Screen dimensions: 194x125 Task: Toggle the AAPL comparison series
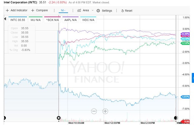pyautogui.click(x=70, y=20)
